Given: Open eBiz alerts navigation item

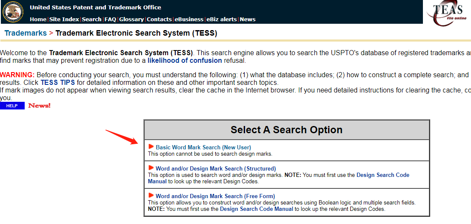Looking at the screenshot, I should coord(221,19).
